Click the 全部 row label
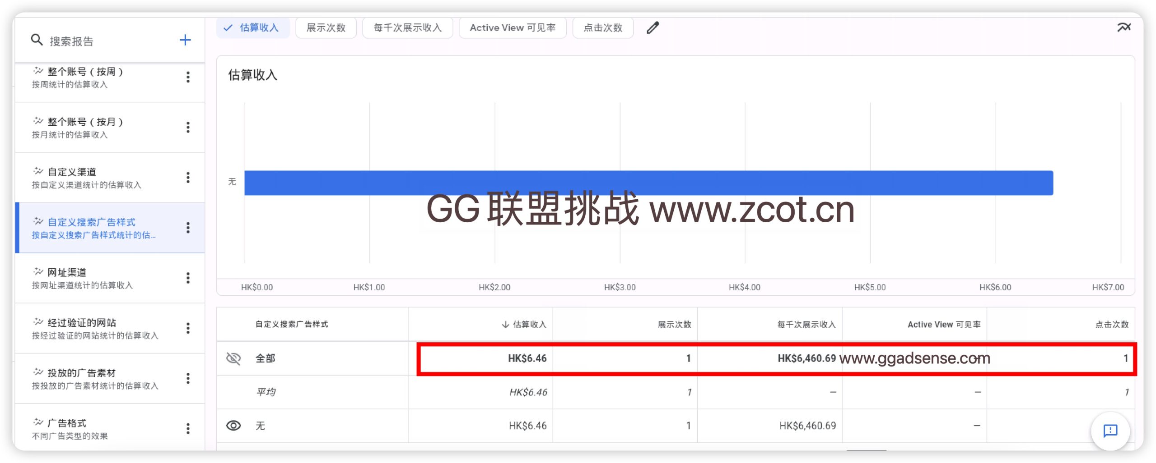This screenshot has height=463, width=1156. pos(266,358)
